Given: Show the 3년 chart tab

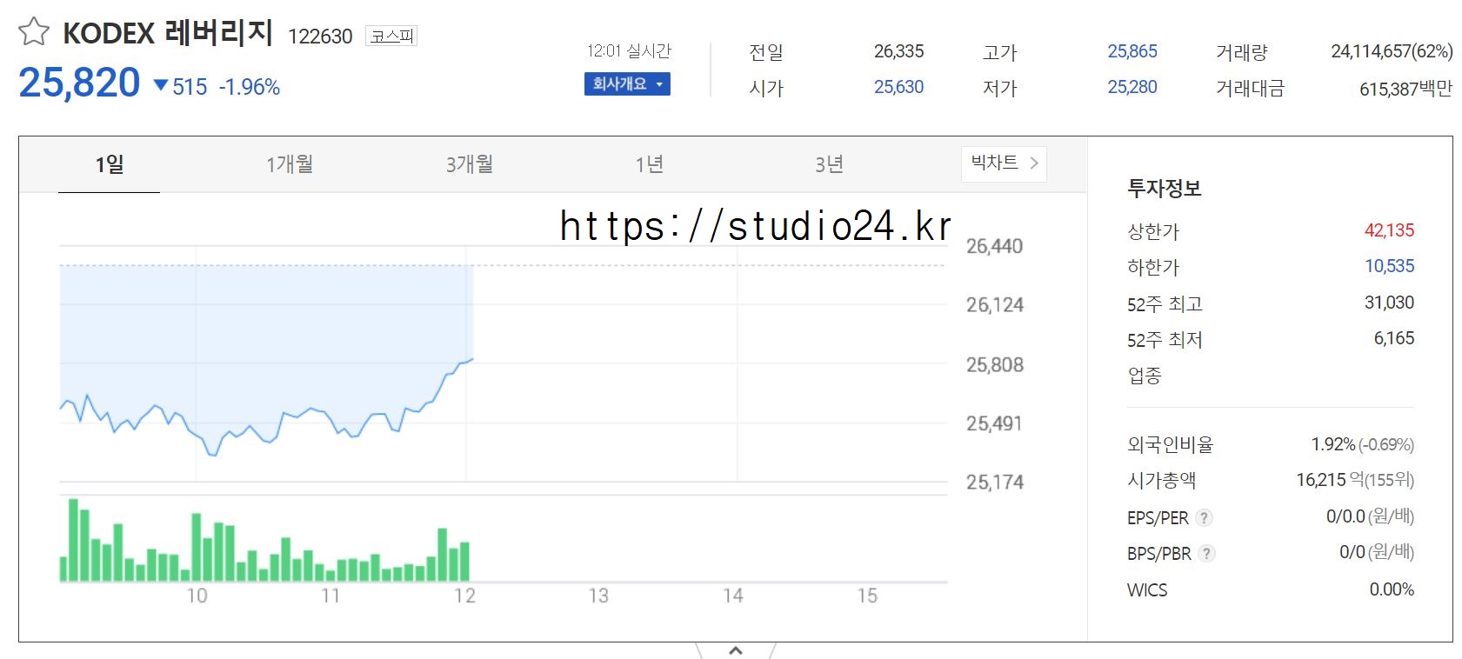Looking at the screenshot, I should pyautogui.click(x=830, y=164).
